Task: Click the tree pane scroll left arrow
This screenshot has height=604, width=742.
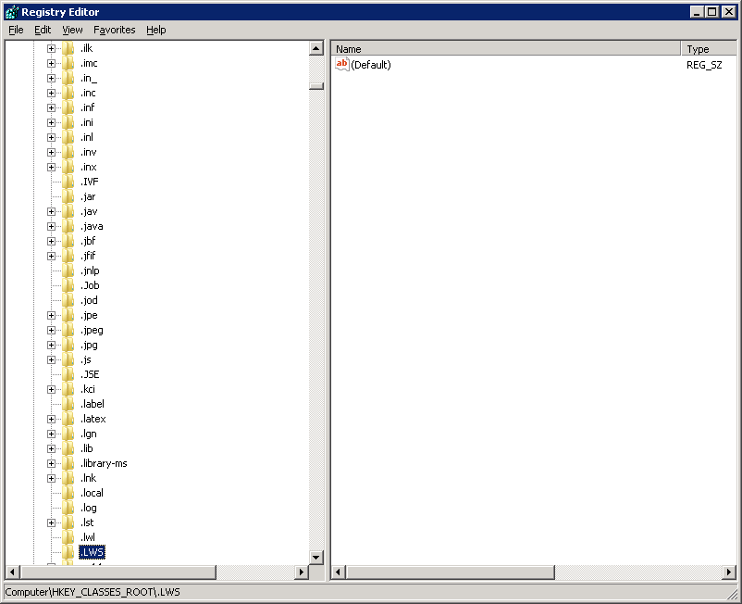Action: [12, 573]
